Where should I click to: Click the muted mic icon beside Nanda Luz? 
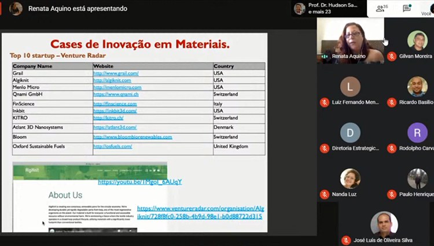325,194
